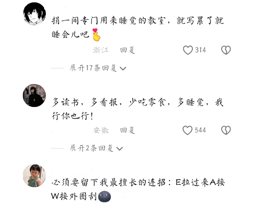Image resolution: width=254 pixels, height=205 pixels.
Task: Reply (回复) to the Anhui comment
Action: tap(128, 130)
